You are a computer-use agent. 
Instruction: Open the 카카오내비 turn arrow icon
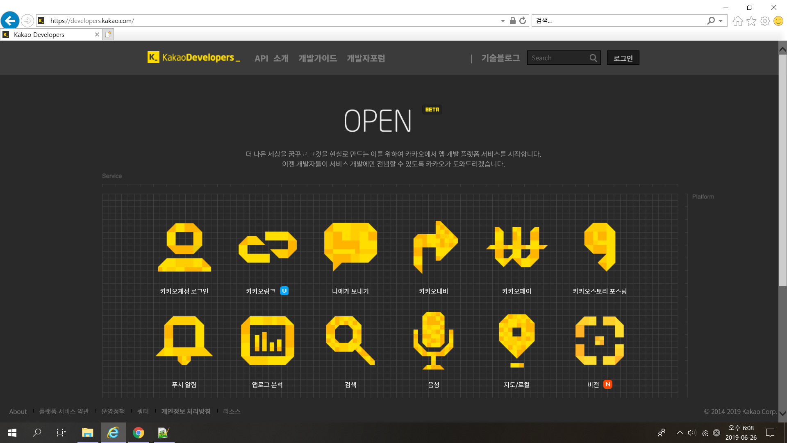[x=435, y=247]
